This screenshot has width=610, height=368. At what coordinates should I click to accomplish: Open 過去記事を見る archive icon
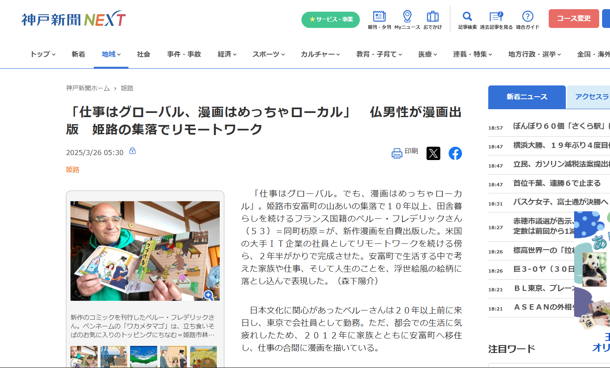(x=496, y=17)
